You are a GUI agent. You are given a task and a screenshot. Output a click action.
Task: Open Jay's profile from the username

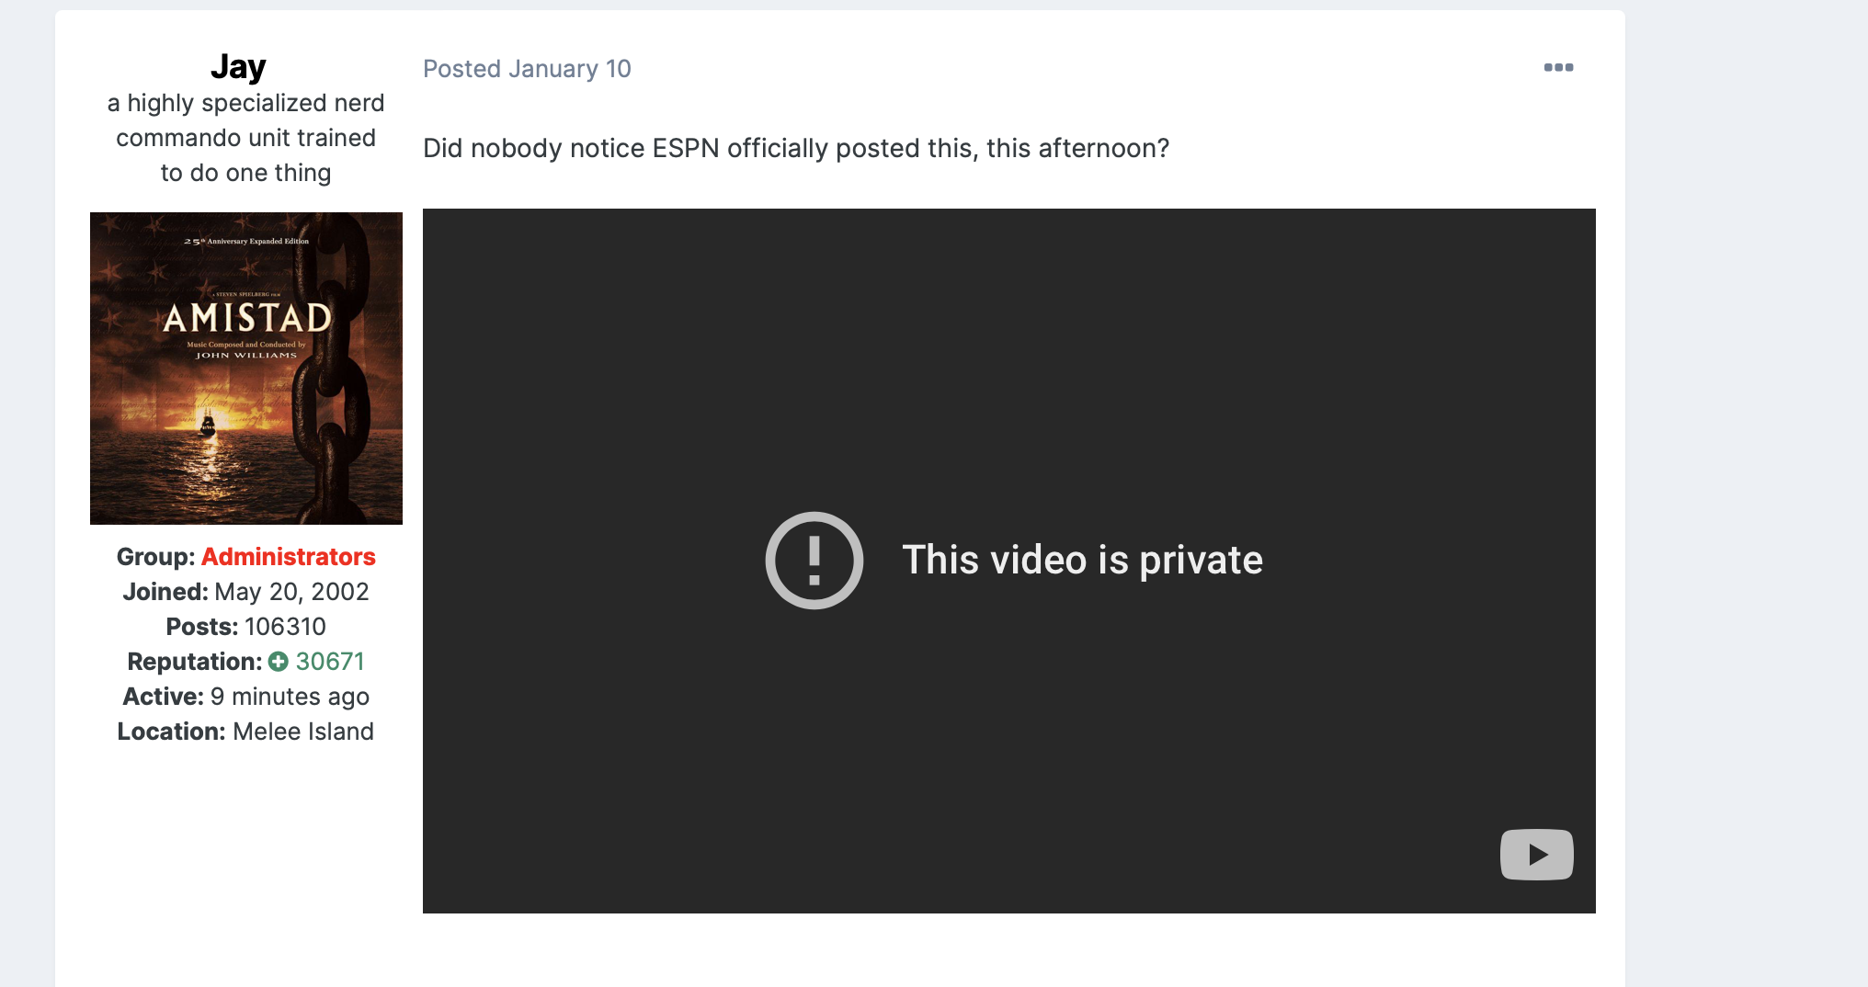click(238, 67)
